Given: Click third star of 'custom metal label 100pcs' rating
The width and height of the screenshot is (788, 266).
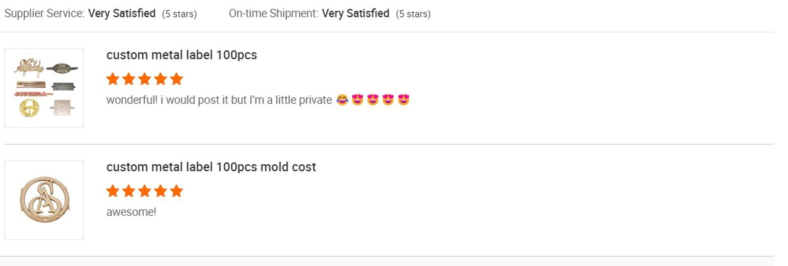Looking at the screenshot, I should tap(144, 79).
